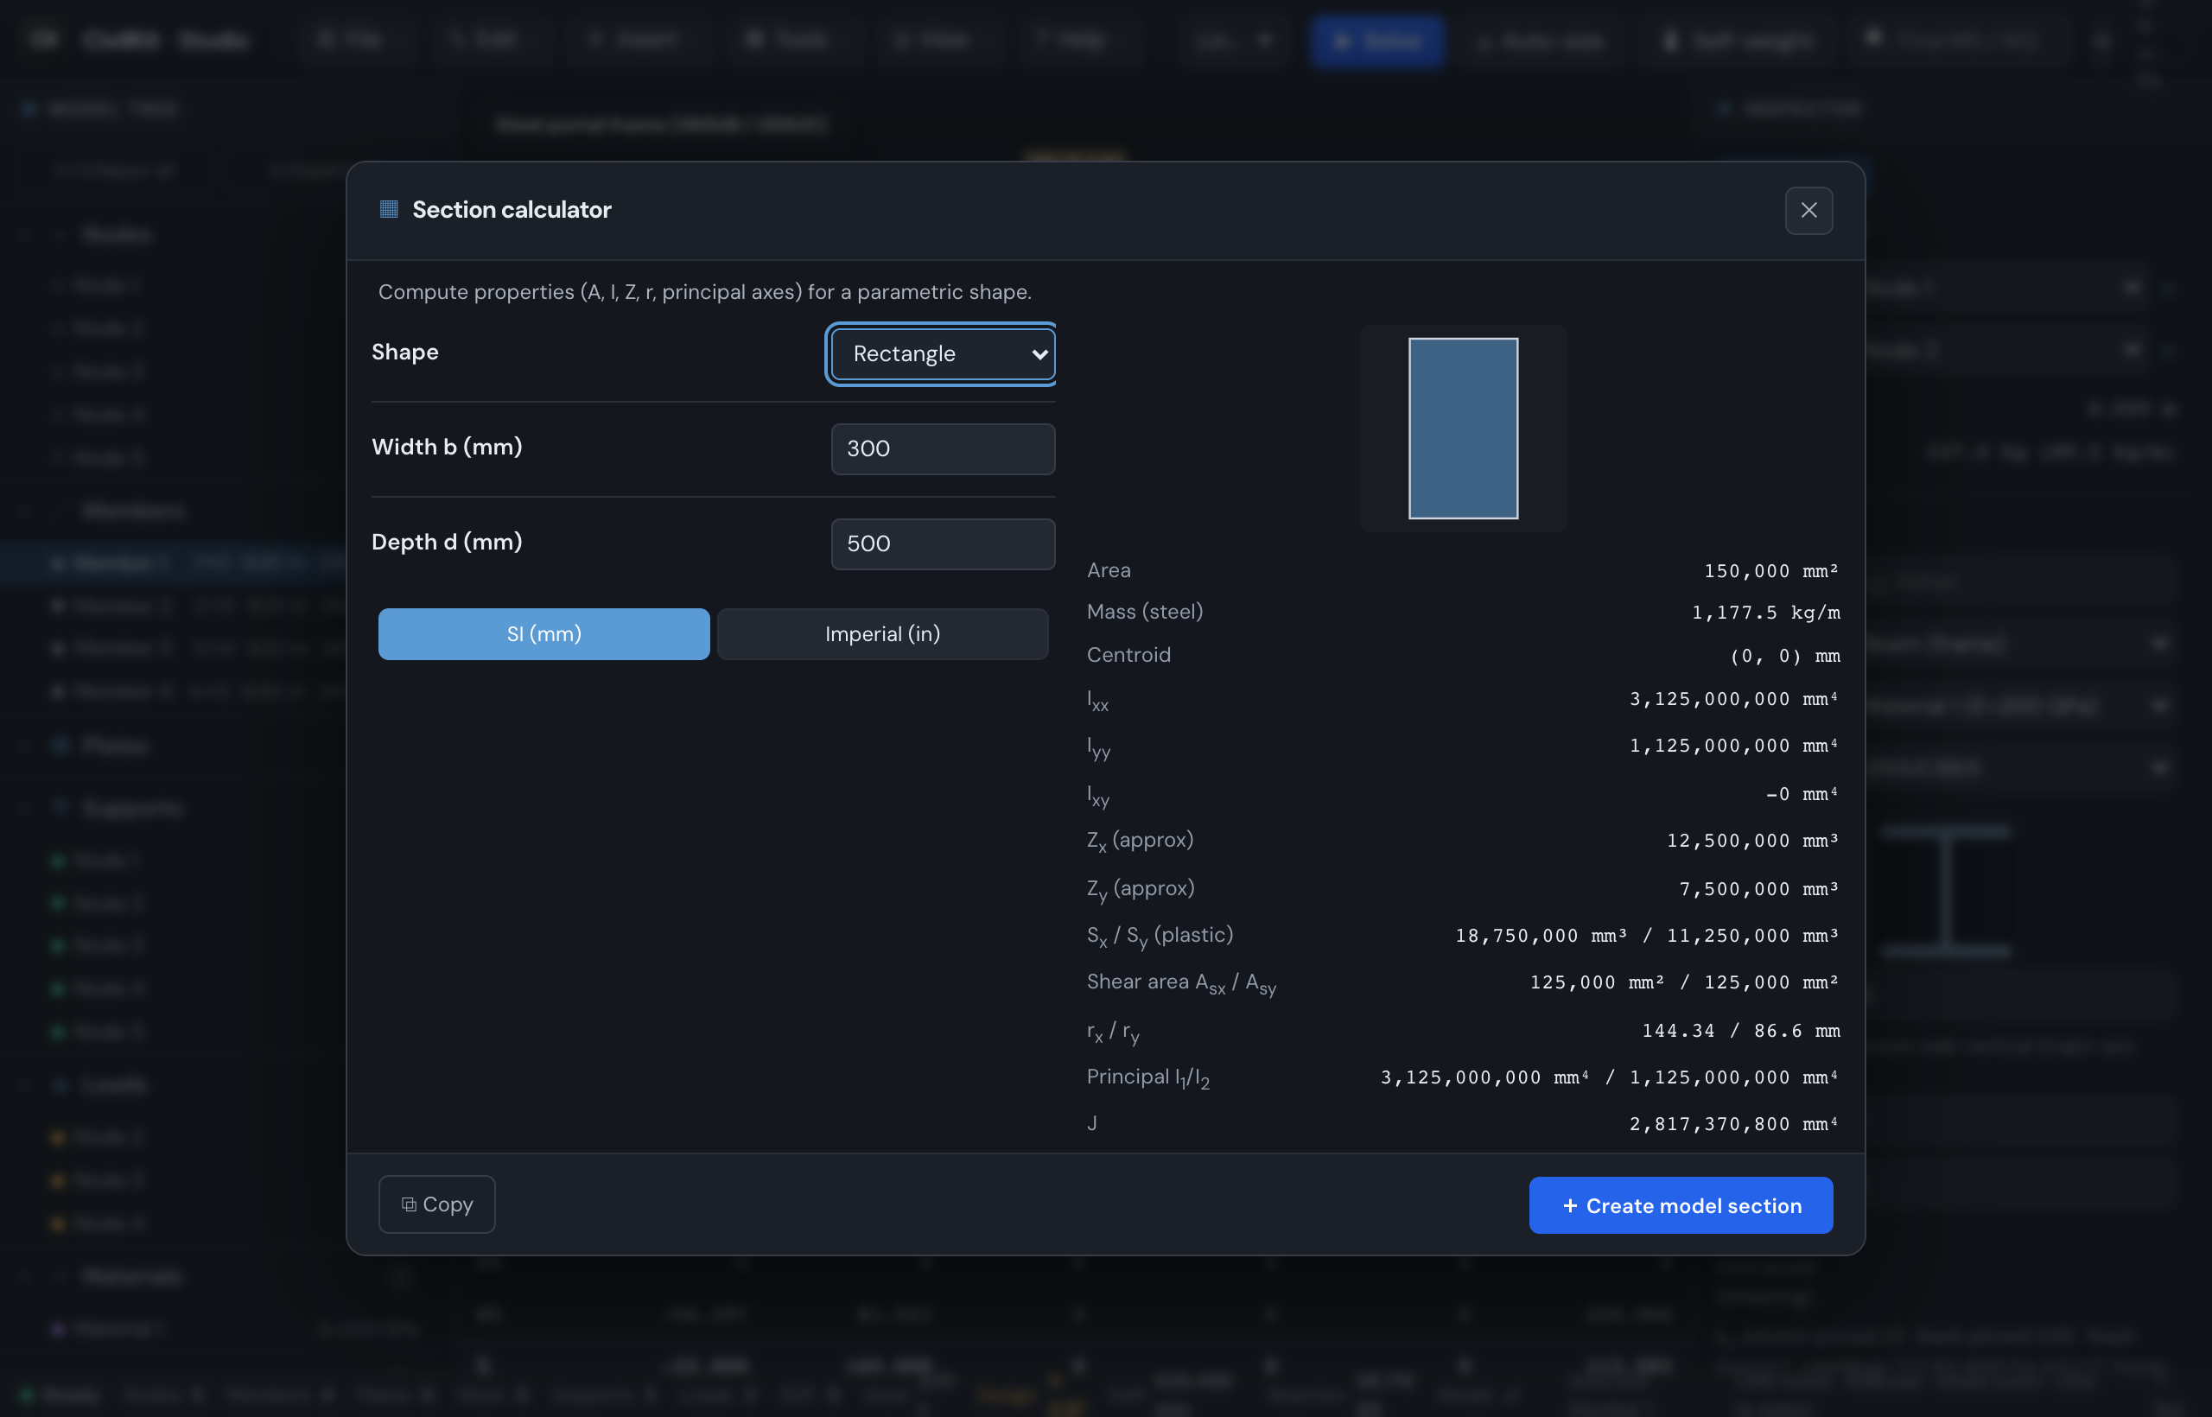Click the Width b (mm) label
The height and width of the screenshot is (1417, 2212).
pyautogui.click(x=448, y=448)
